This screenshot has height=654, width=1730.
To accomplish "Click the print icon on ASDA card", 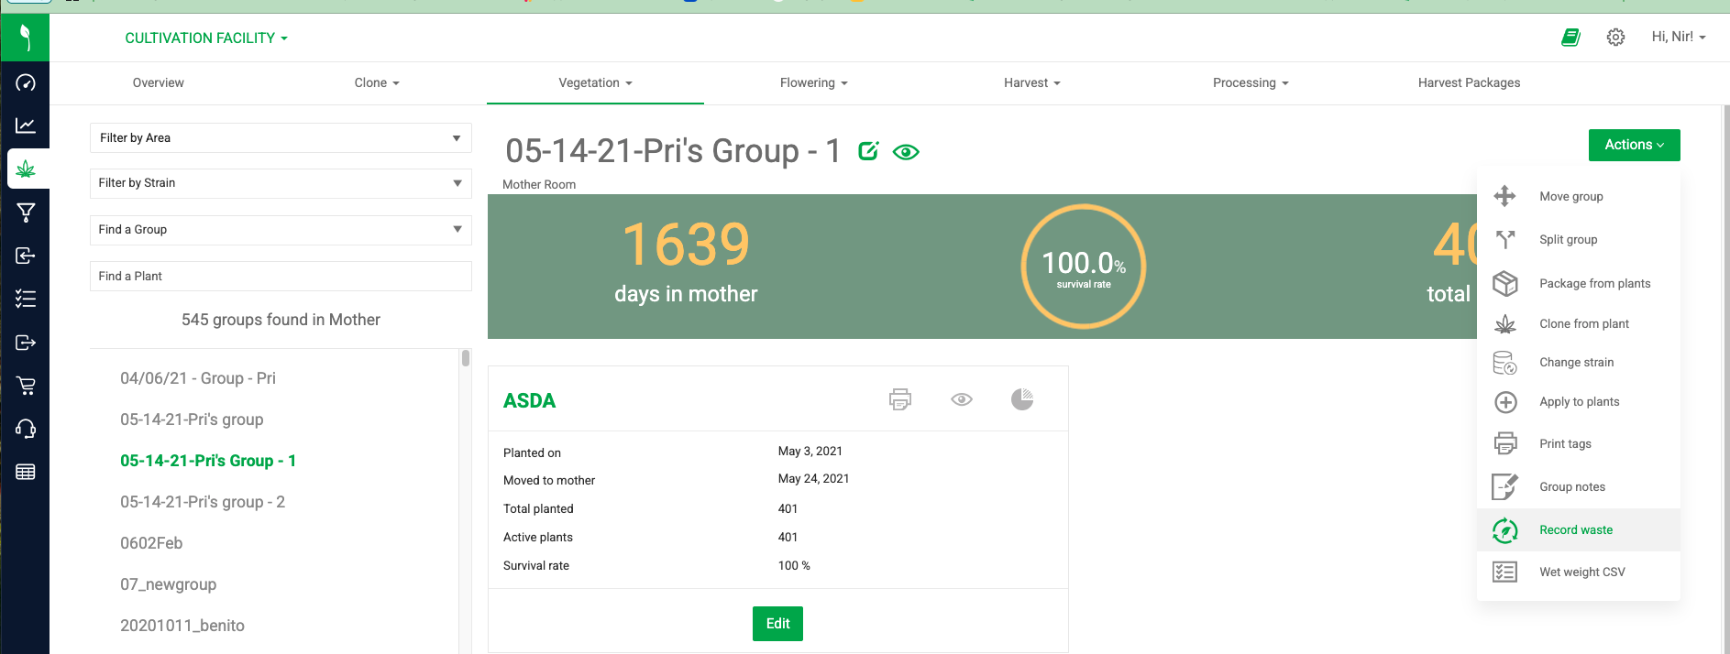I will point(900,399).
